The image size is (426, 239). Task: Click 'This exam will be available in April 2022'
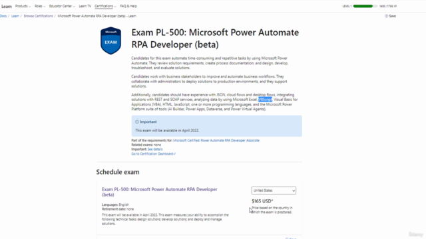tap(167, 130)
